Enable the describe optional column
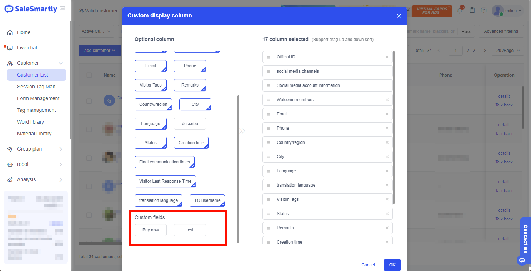The image size is (531, 271). click(x=190, y=124)
